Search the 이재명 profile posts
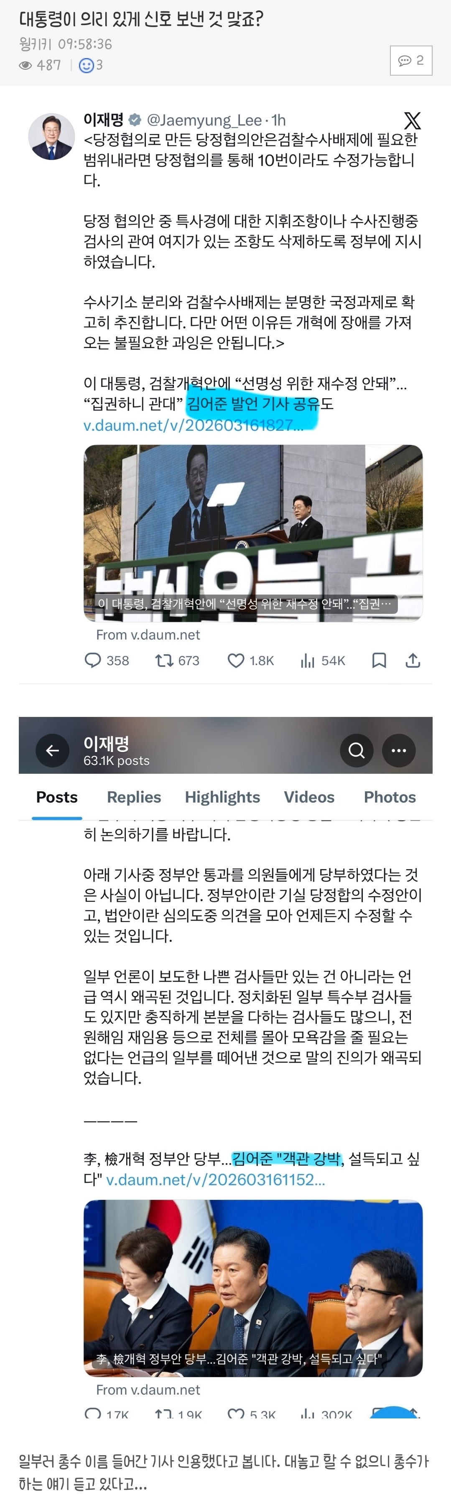 [x=357, y=750]
